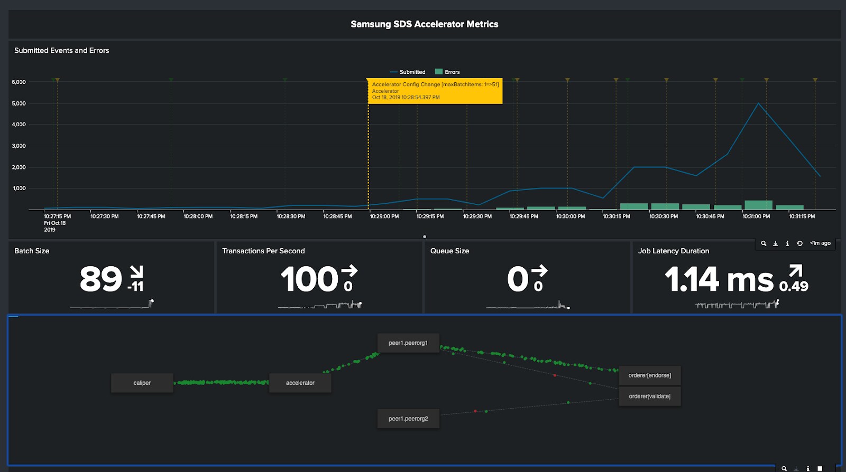
Task: Select the peer1.peerorg2 node
Action: [408, 419]
